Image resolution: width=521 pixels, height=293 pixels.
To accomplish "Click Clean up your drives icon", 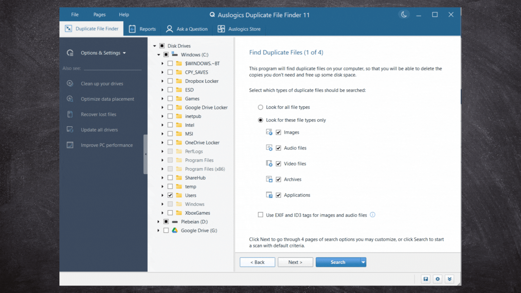I will click(x=70, y=83).
